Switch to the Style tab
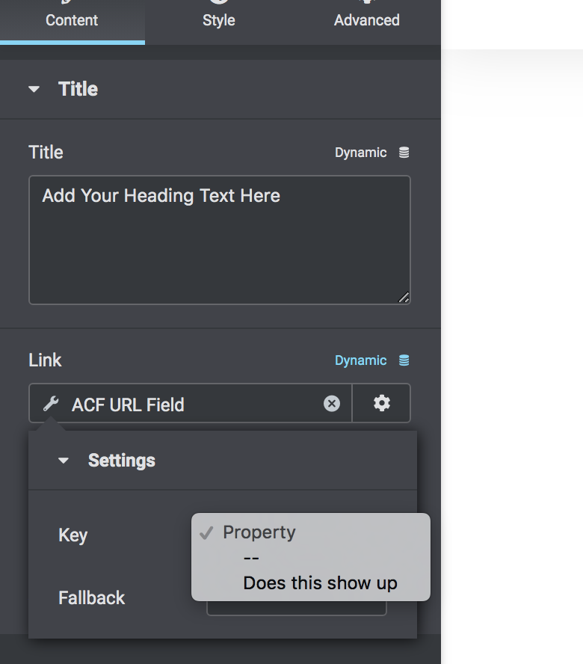Image resolution: width=583 pixels, height=664 pixels. (x=218, y=20)
